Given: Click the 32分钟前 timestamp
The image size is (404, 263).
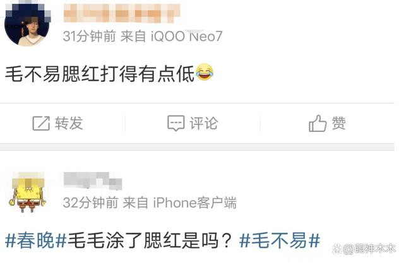Looking at the screenshot, I should coord(90,203).
